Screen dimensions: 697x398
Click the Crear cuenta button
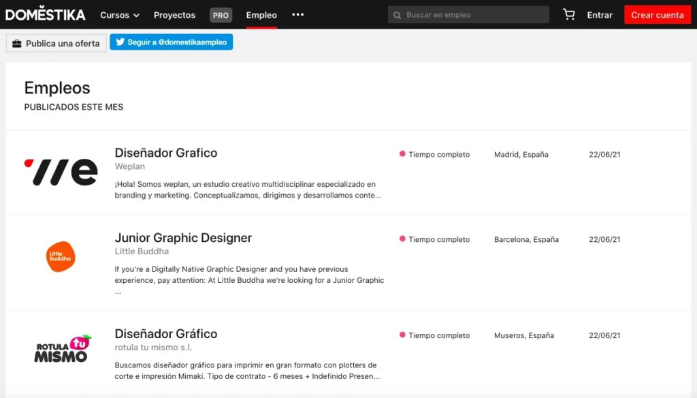point(657,15)
